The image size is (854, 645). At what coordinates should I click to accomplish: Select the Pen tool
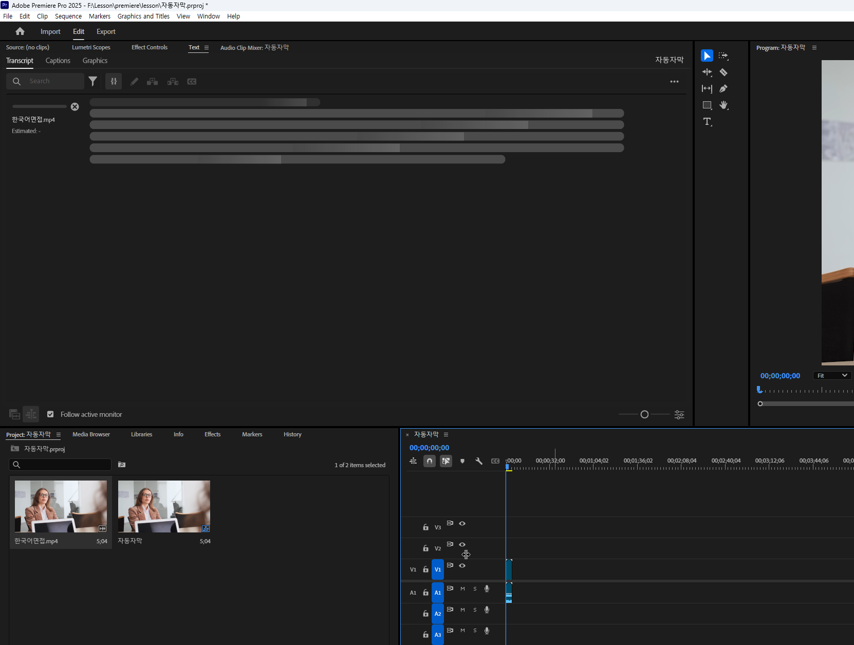point(723,89)
